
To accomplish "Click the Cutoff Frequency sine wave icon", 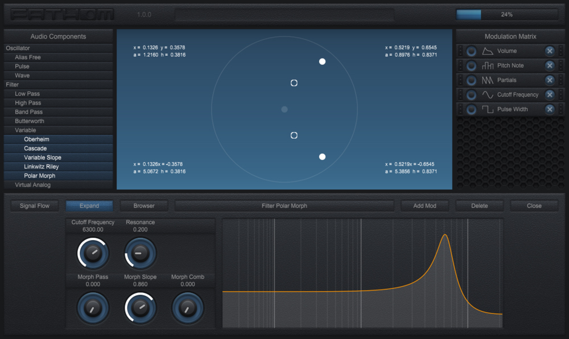I will (x=488, y=94).
